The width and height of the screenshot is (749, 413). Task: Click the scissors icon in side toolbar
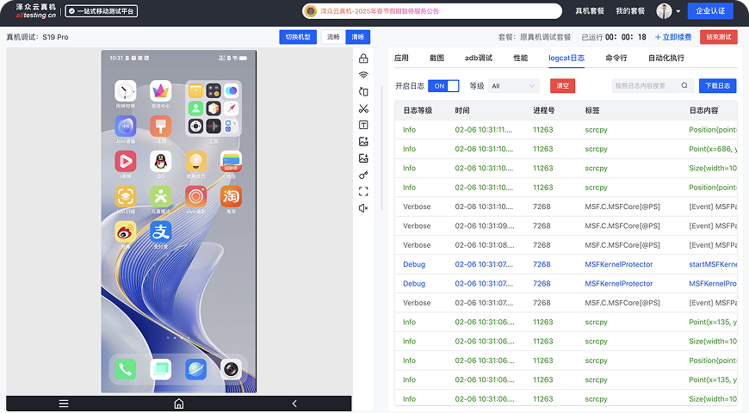pyautogui.click(x=363, y=108)
